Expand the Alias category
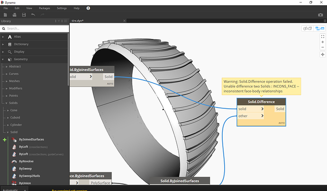The height and width of the screenshot is (191, 327). click(34, 37)
